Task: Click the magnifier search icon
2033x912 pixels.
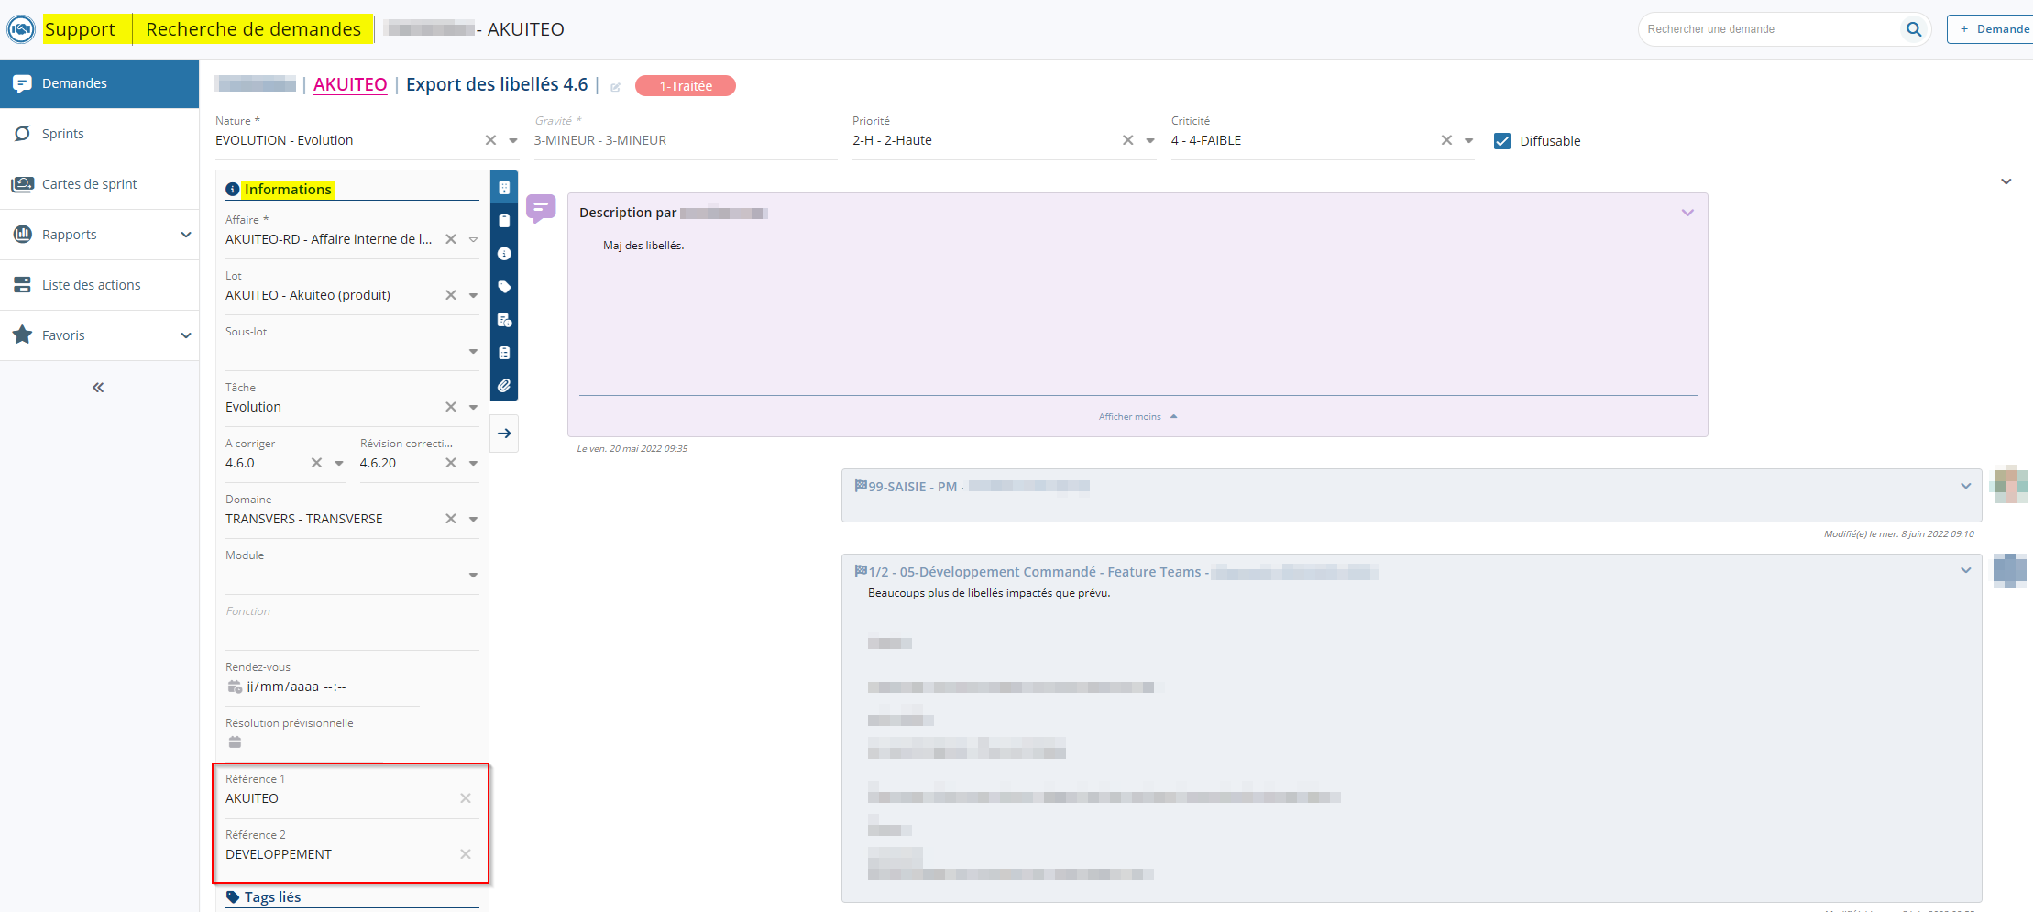Action: pos(1913,29)
